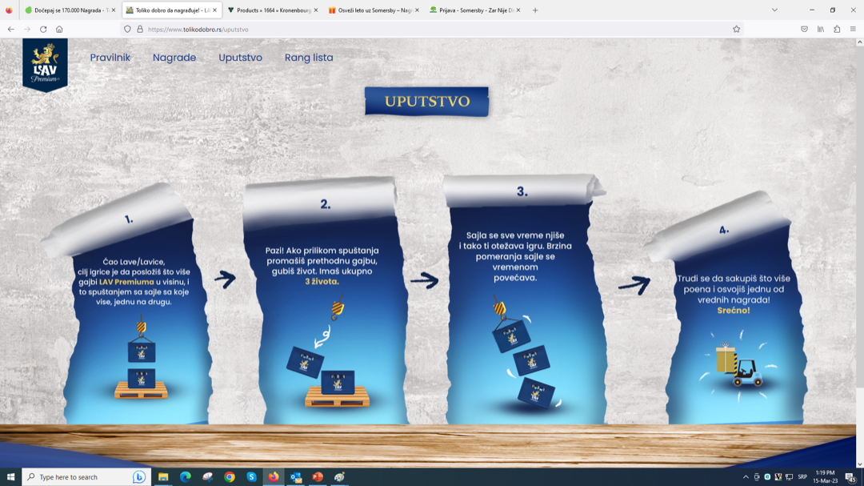Click the Save to Pocket icon
This screenshot has width=864, height=486.
tap(804, 29)
